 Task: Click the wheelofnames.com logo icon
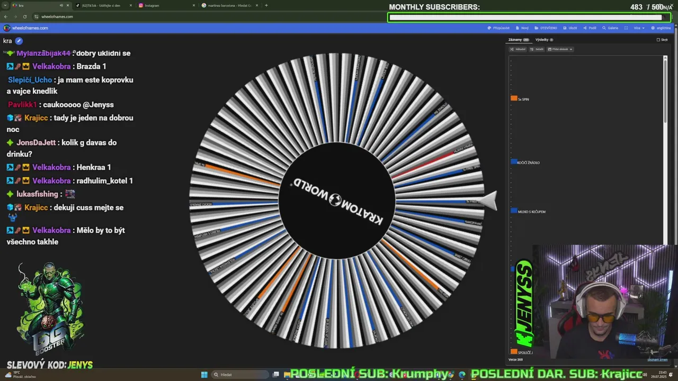point(6,28)
